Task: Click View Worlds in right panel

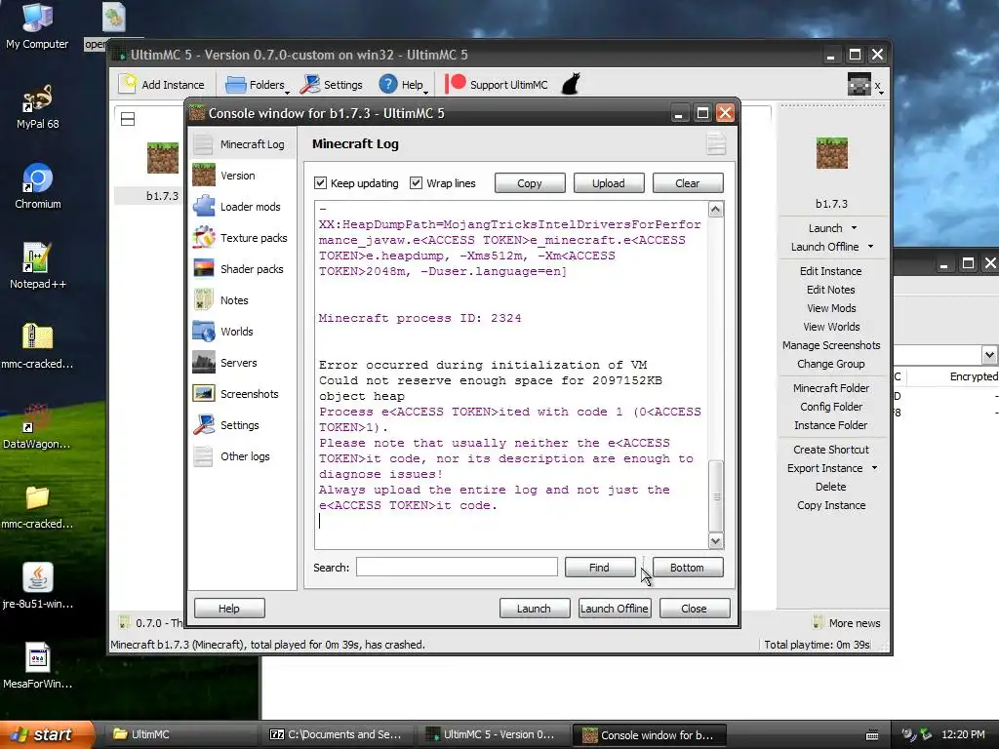Action: [x=831, y=327]
